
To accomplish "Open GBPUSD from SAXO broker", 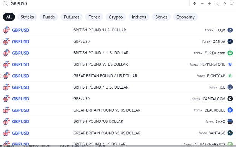I will click(118, 121).
